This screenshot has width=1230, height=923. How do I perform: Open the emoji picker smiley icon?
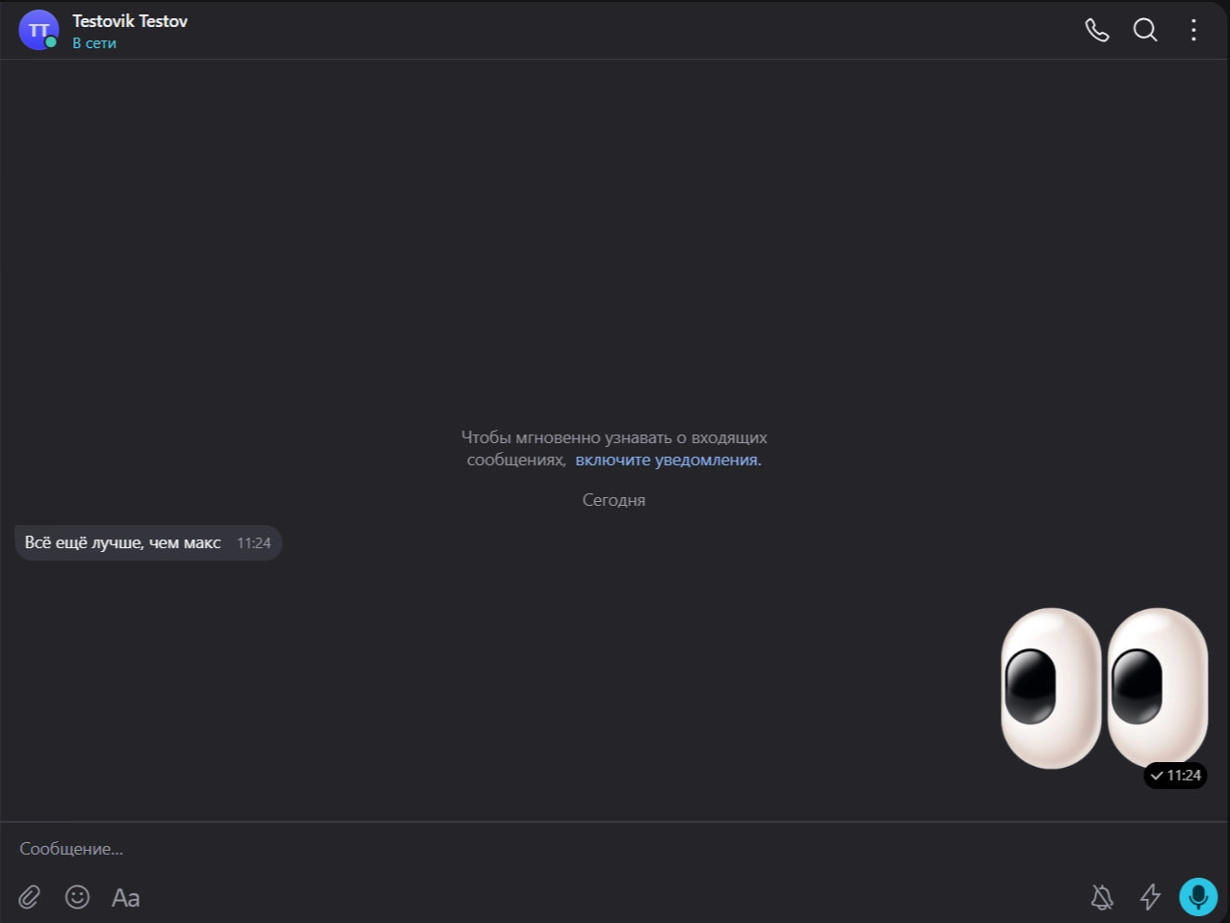tap(77, 897)
